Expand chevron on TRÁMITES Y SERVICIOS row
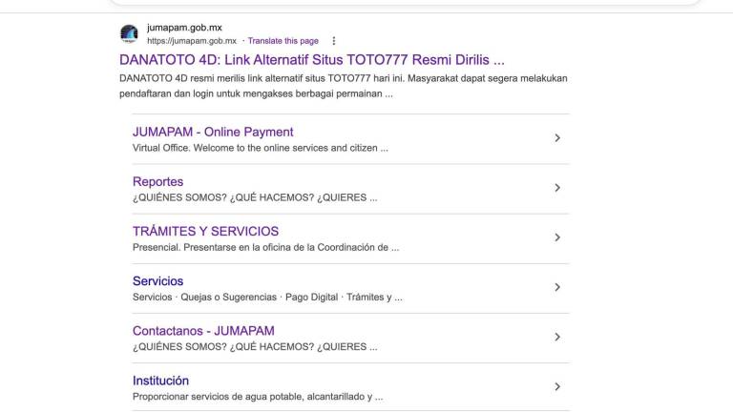This screenshot has height=412, width=733. [x=557, y=237]
